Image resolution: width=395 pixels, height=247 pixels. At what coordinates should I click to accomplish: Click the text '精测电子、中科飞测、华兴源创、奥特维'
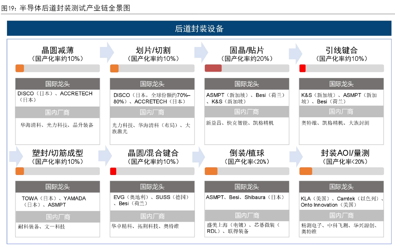tap(339, 229)
